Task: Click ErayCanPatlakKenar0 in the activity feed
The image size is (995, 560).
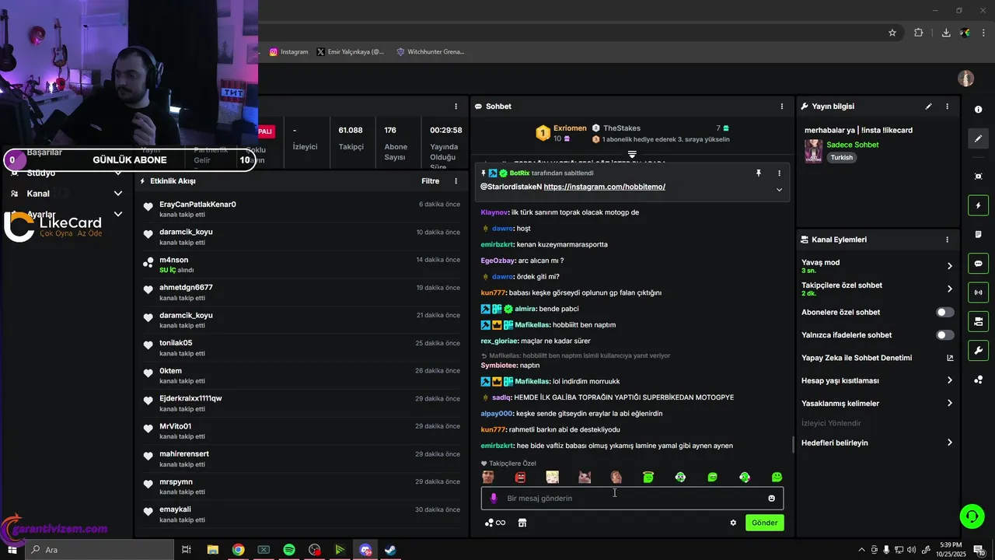Action: [197, 205]
